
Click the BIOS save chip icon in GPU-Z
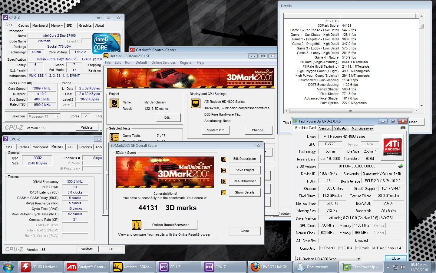pos(401,166)
